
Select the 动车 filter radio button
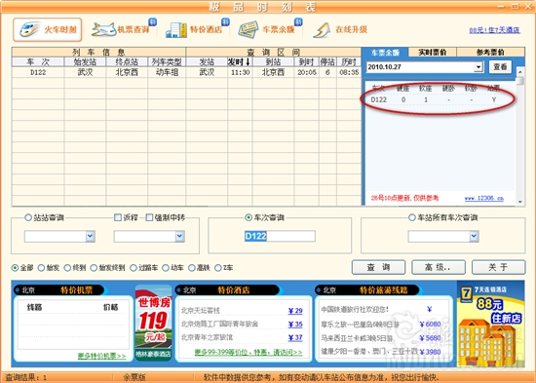tap(166, 268)
